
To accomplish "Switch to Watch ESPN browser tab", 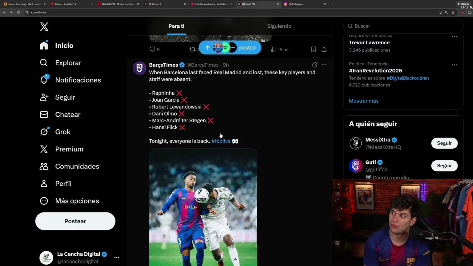I will (x=118, y=4).
